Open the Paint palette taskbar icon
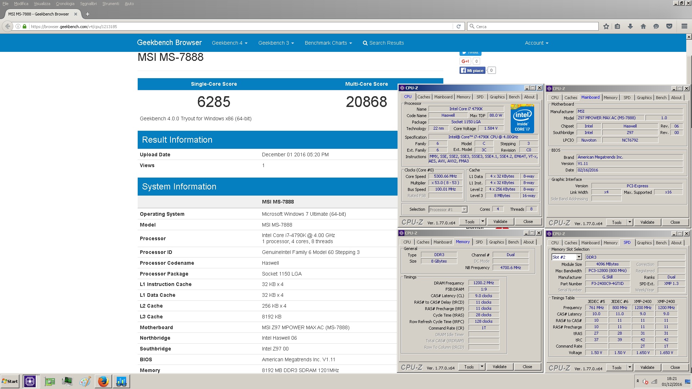This screenshot has height=389, width=692. (85, 381)
